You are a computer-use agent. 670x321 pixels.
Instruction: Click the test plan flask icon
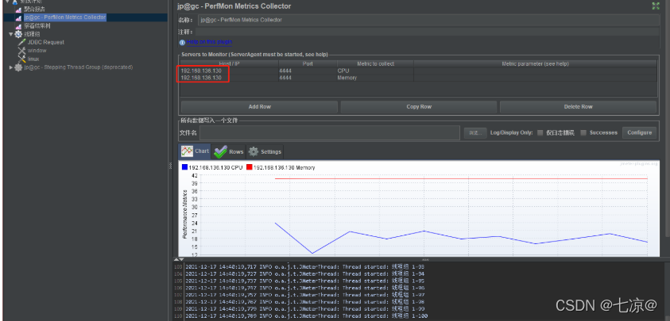click(15, 2)
